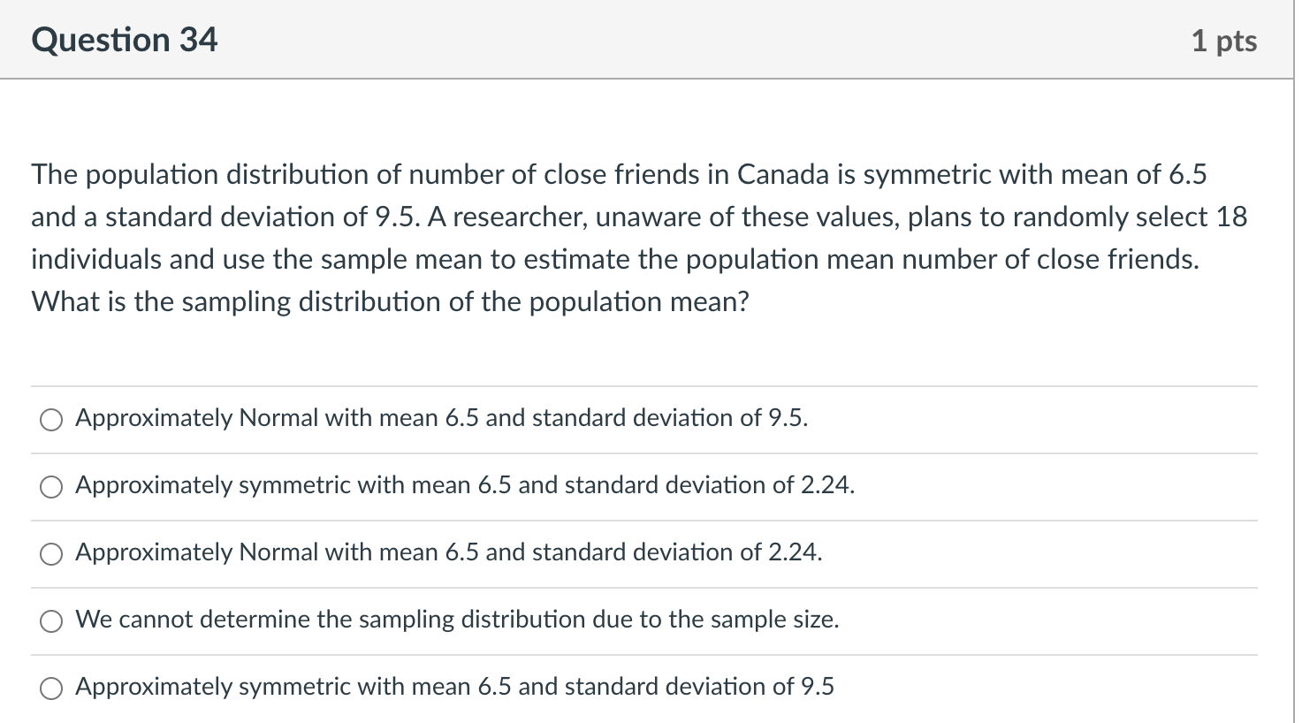Select radio button for Normal, standard deviation 9.5
Screen dimensions: 1302x723
click(x=51, y=420)
